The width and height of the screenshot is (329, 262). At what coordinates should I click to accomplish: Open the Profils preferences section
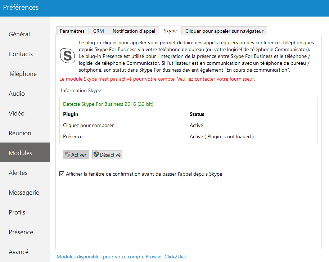tap(25, 212)
